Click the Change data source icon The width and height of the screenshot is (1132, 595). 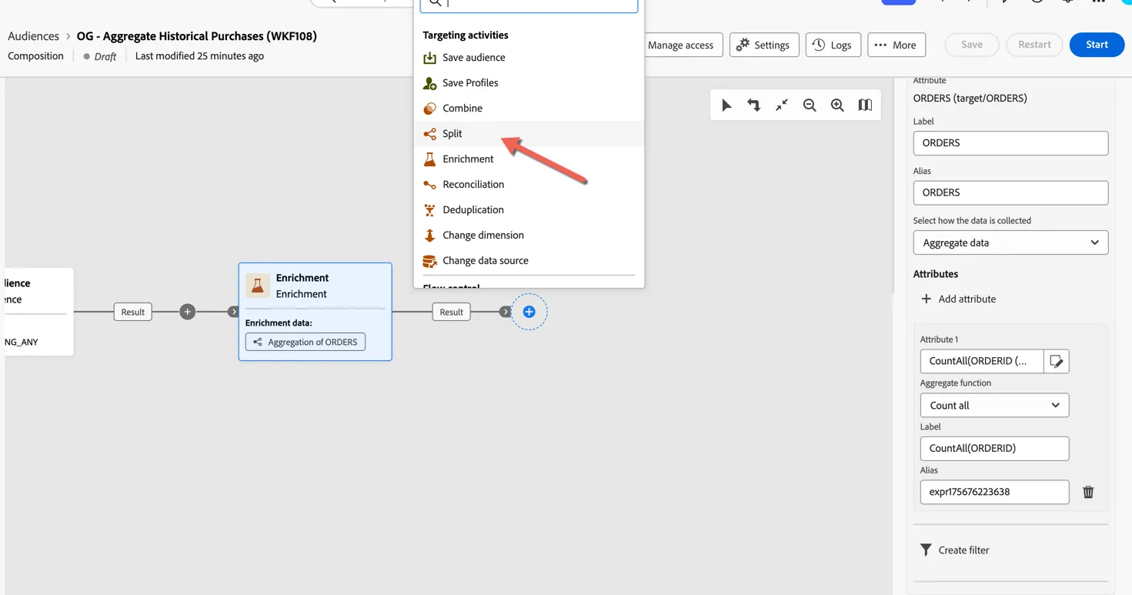pyautogui.click(x=429, y=261)
